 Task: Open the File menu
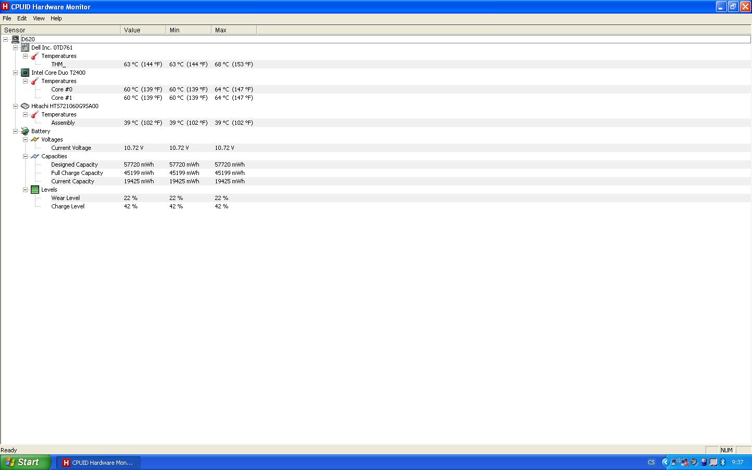(7, 18)
